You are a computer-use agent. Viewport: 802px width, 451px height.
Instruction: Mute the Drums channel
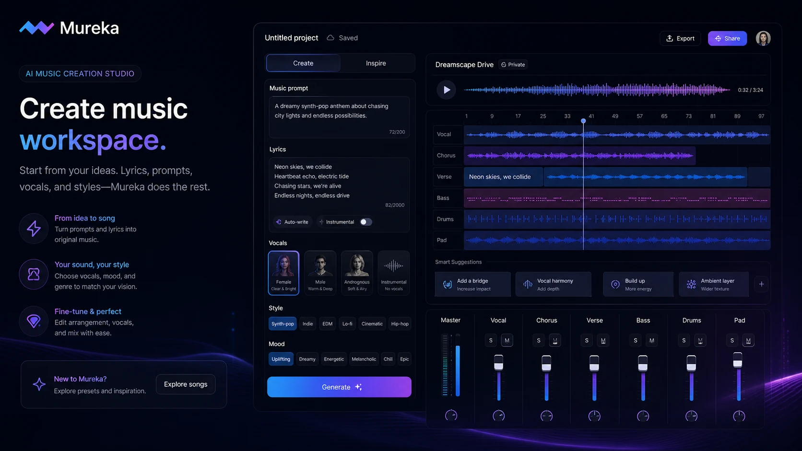click(700, 340)
